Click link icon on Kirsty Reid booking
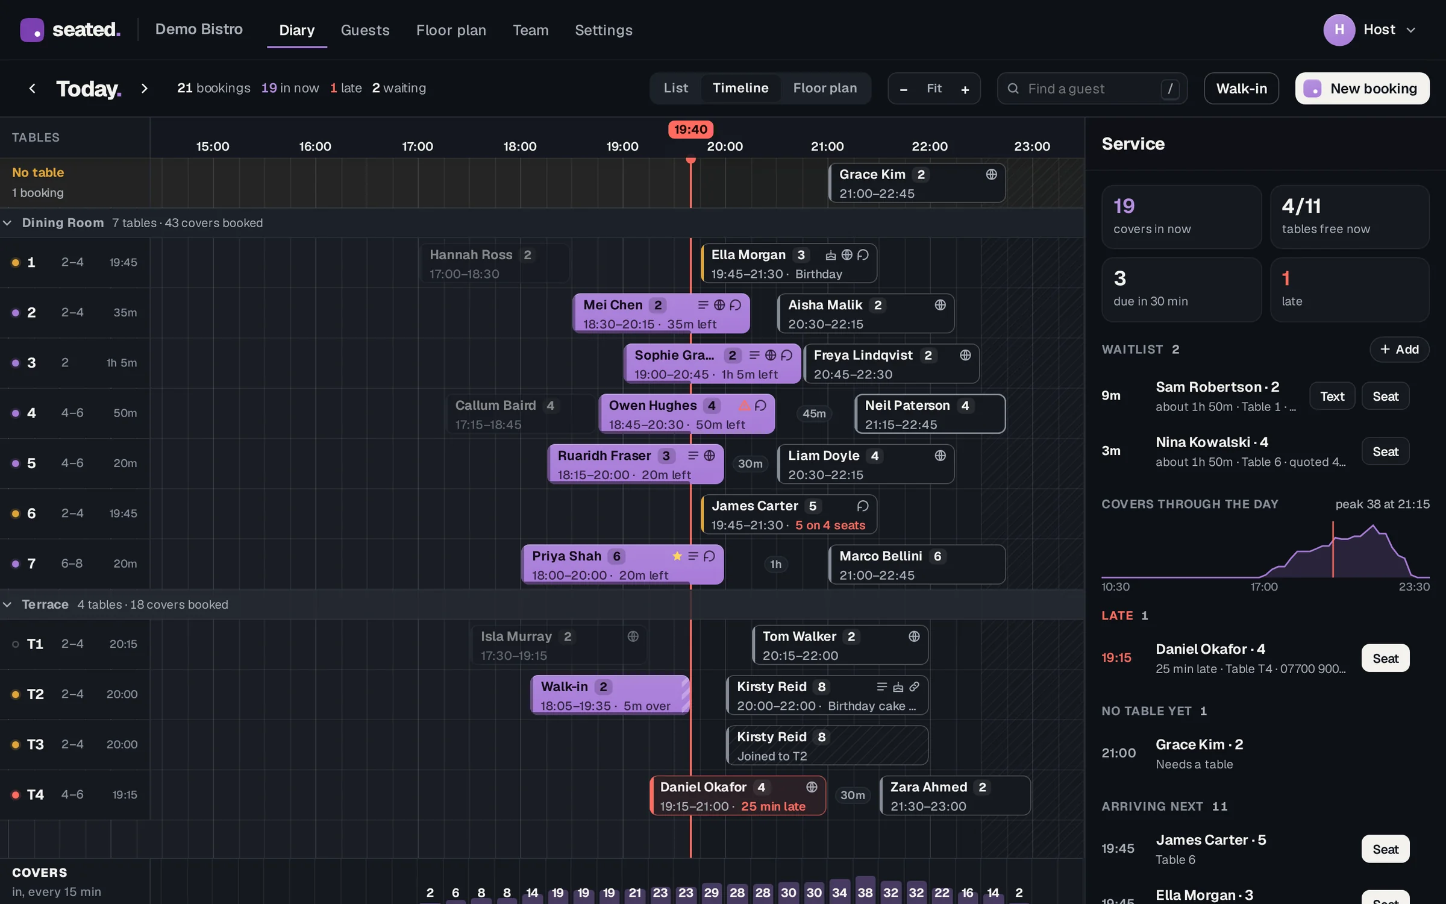Viewport: 1446px width, 904px height. [x=914, y=686]
